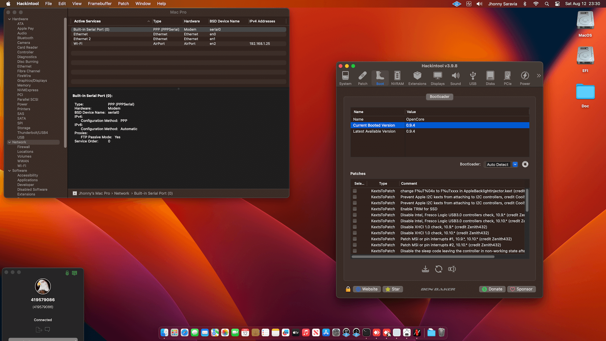This screenshot has width=606, height=341.
Task: Open the Extensions toolbar icon
Action: (x=417, y=78)
